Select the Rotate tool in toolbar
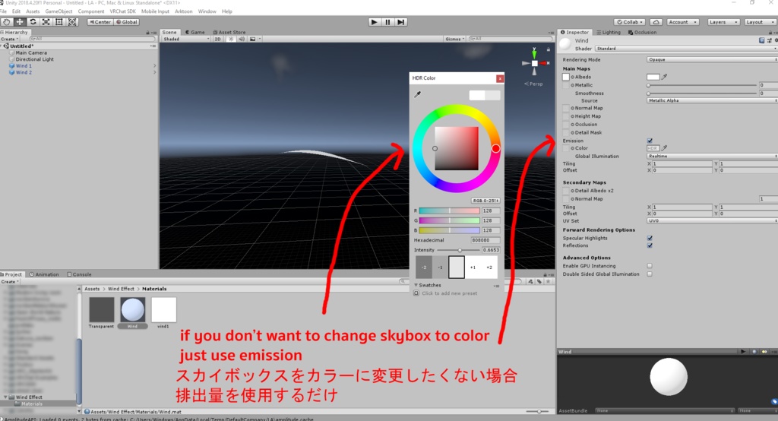Image resolution: width=778 pixels, height=421 pixels. click(x=33, y=22)
